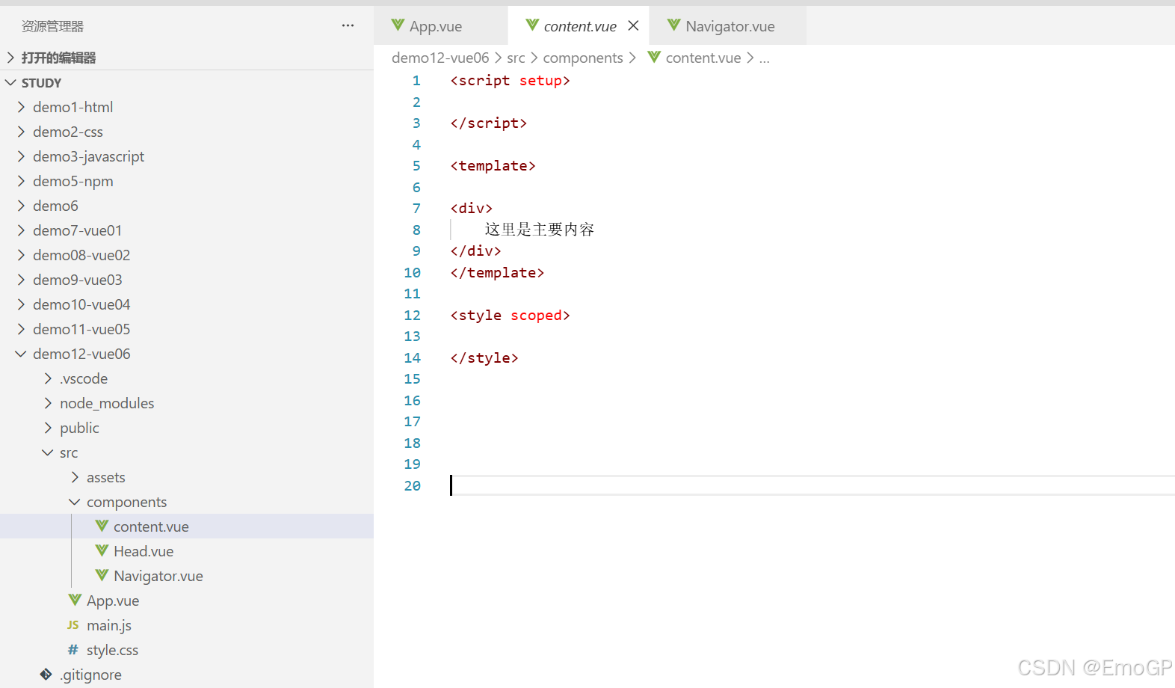Click breadcrumb content.vue

point(703,58)
